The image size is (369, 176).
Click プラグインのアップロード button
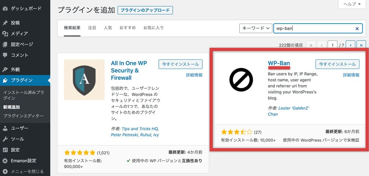point(145,10)
